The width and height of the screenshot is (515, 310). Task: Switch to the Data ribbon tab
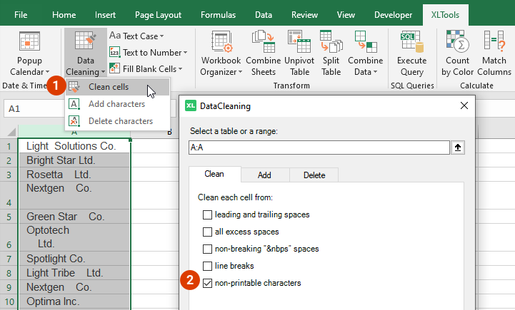pyautogui.click(x=264, y=15)
